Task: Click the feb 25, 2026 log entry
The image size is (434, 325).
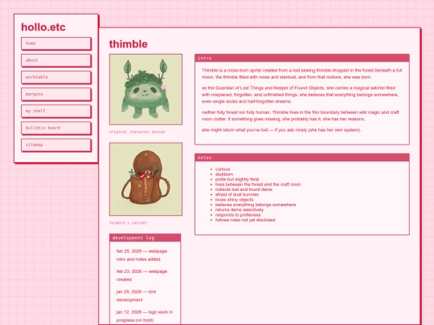Action: point(141,255)
